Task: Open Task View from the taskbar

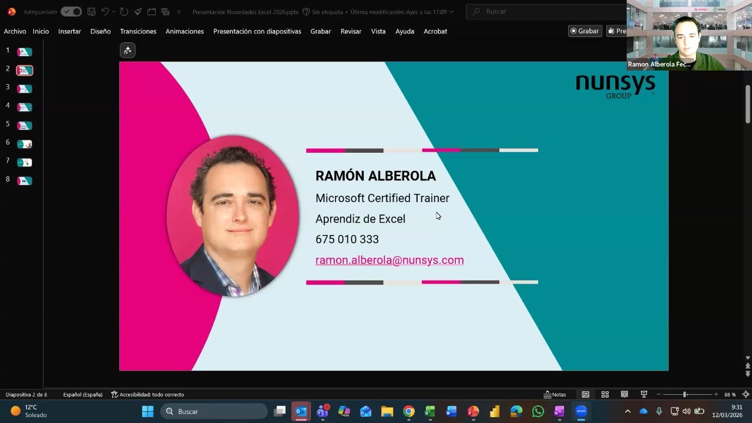Action: tap(280, 411)
